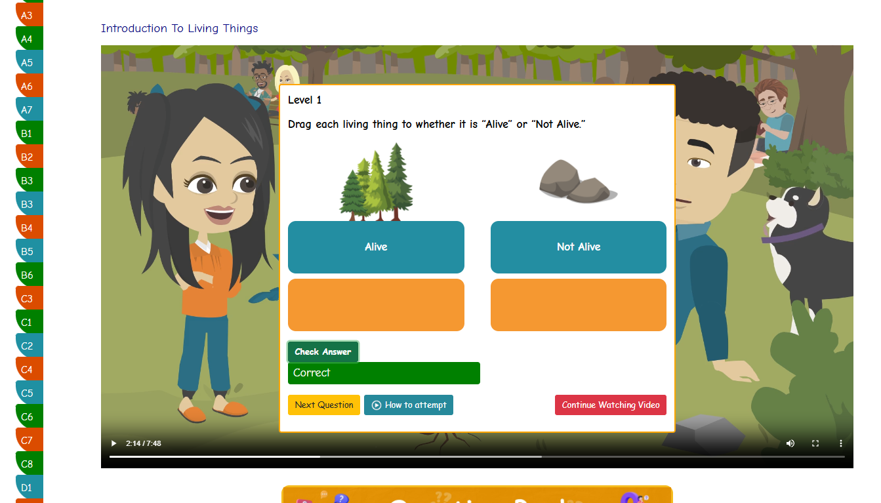Click Continue Watching Video
This screenshot has width=881, height=503.
pos(610,405)
